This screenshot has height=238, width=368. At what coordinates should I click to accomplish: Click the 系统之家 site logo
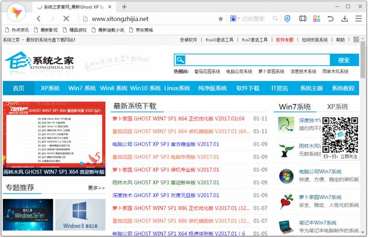pyautogui.click(x=40, y=61)
